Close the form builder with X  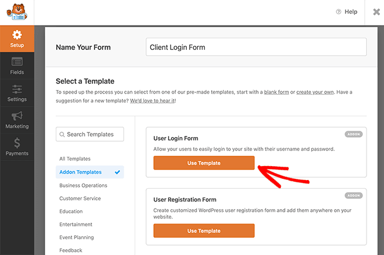pyautogui.click(x=376, y=12)
